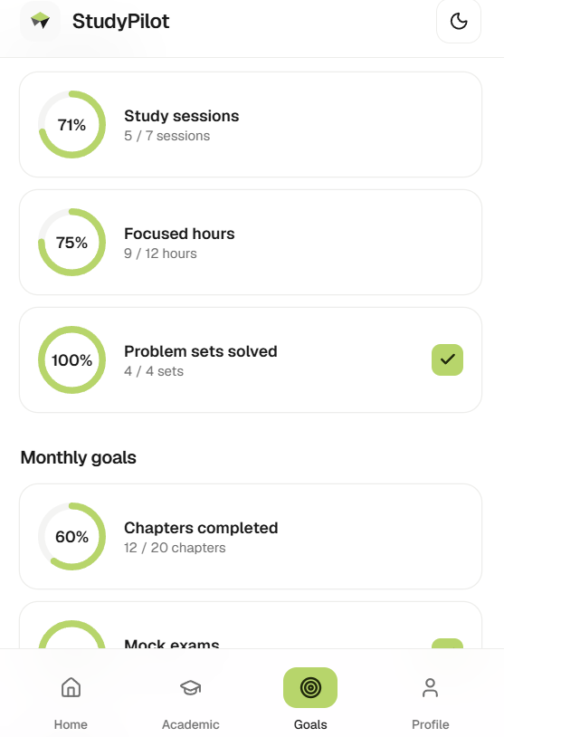Switch to the Academic tab label
Screen dimensions: 561x737
190,724
